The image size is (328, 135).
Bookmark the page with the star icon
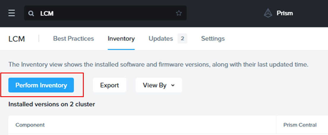click(x=179, y=13)
